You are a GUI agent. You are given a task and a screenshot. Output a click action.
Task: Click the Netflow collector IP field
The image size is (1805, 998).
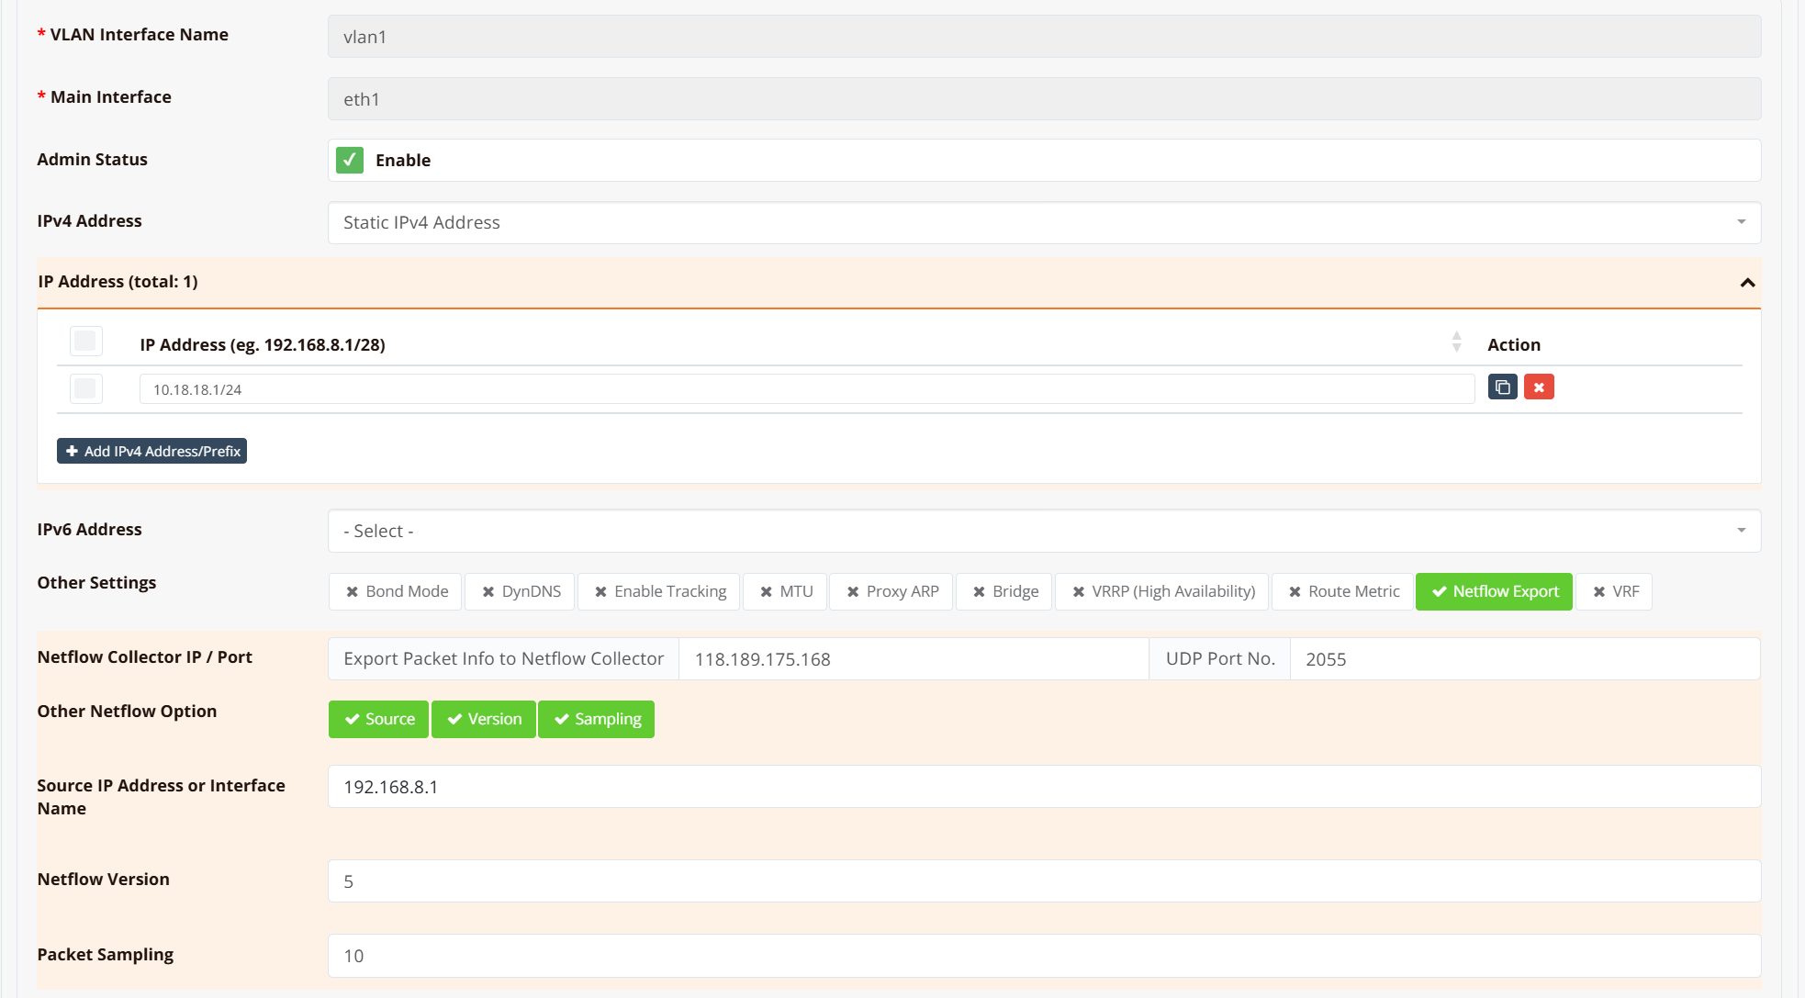(x=913, y=660)
